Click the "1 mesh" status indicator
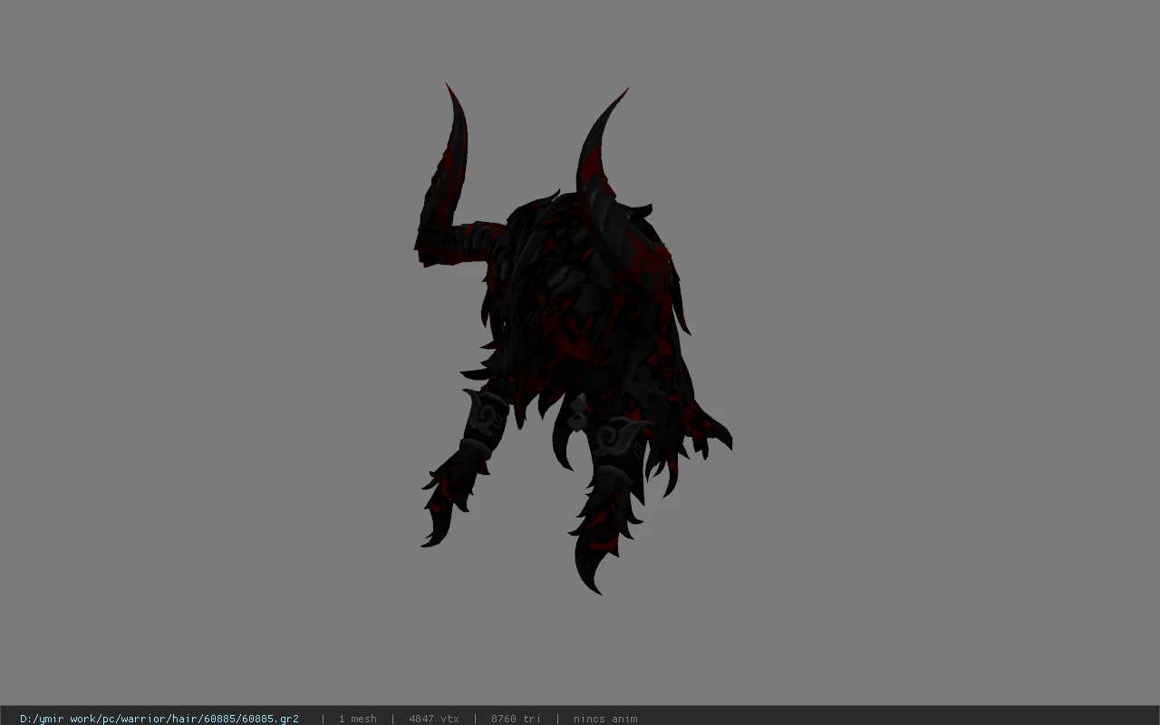Screen dimensions: 1160x725 (357, 719)
